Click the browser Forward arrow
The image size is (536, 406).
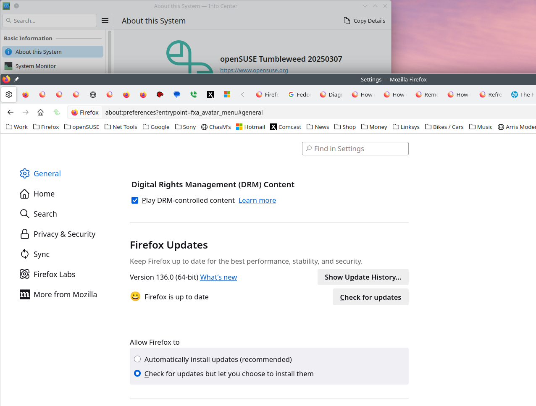(26, 112)
